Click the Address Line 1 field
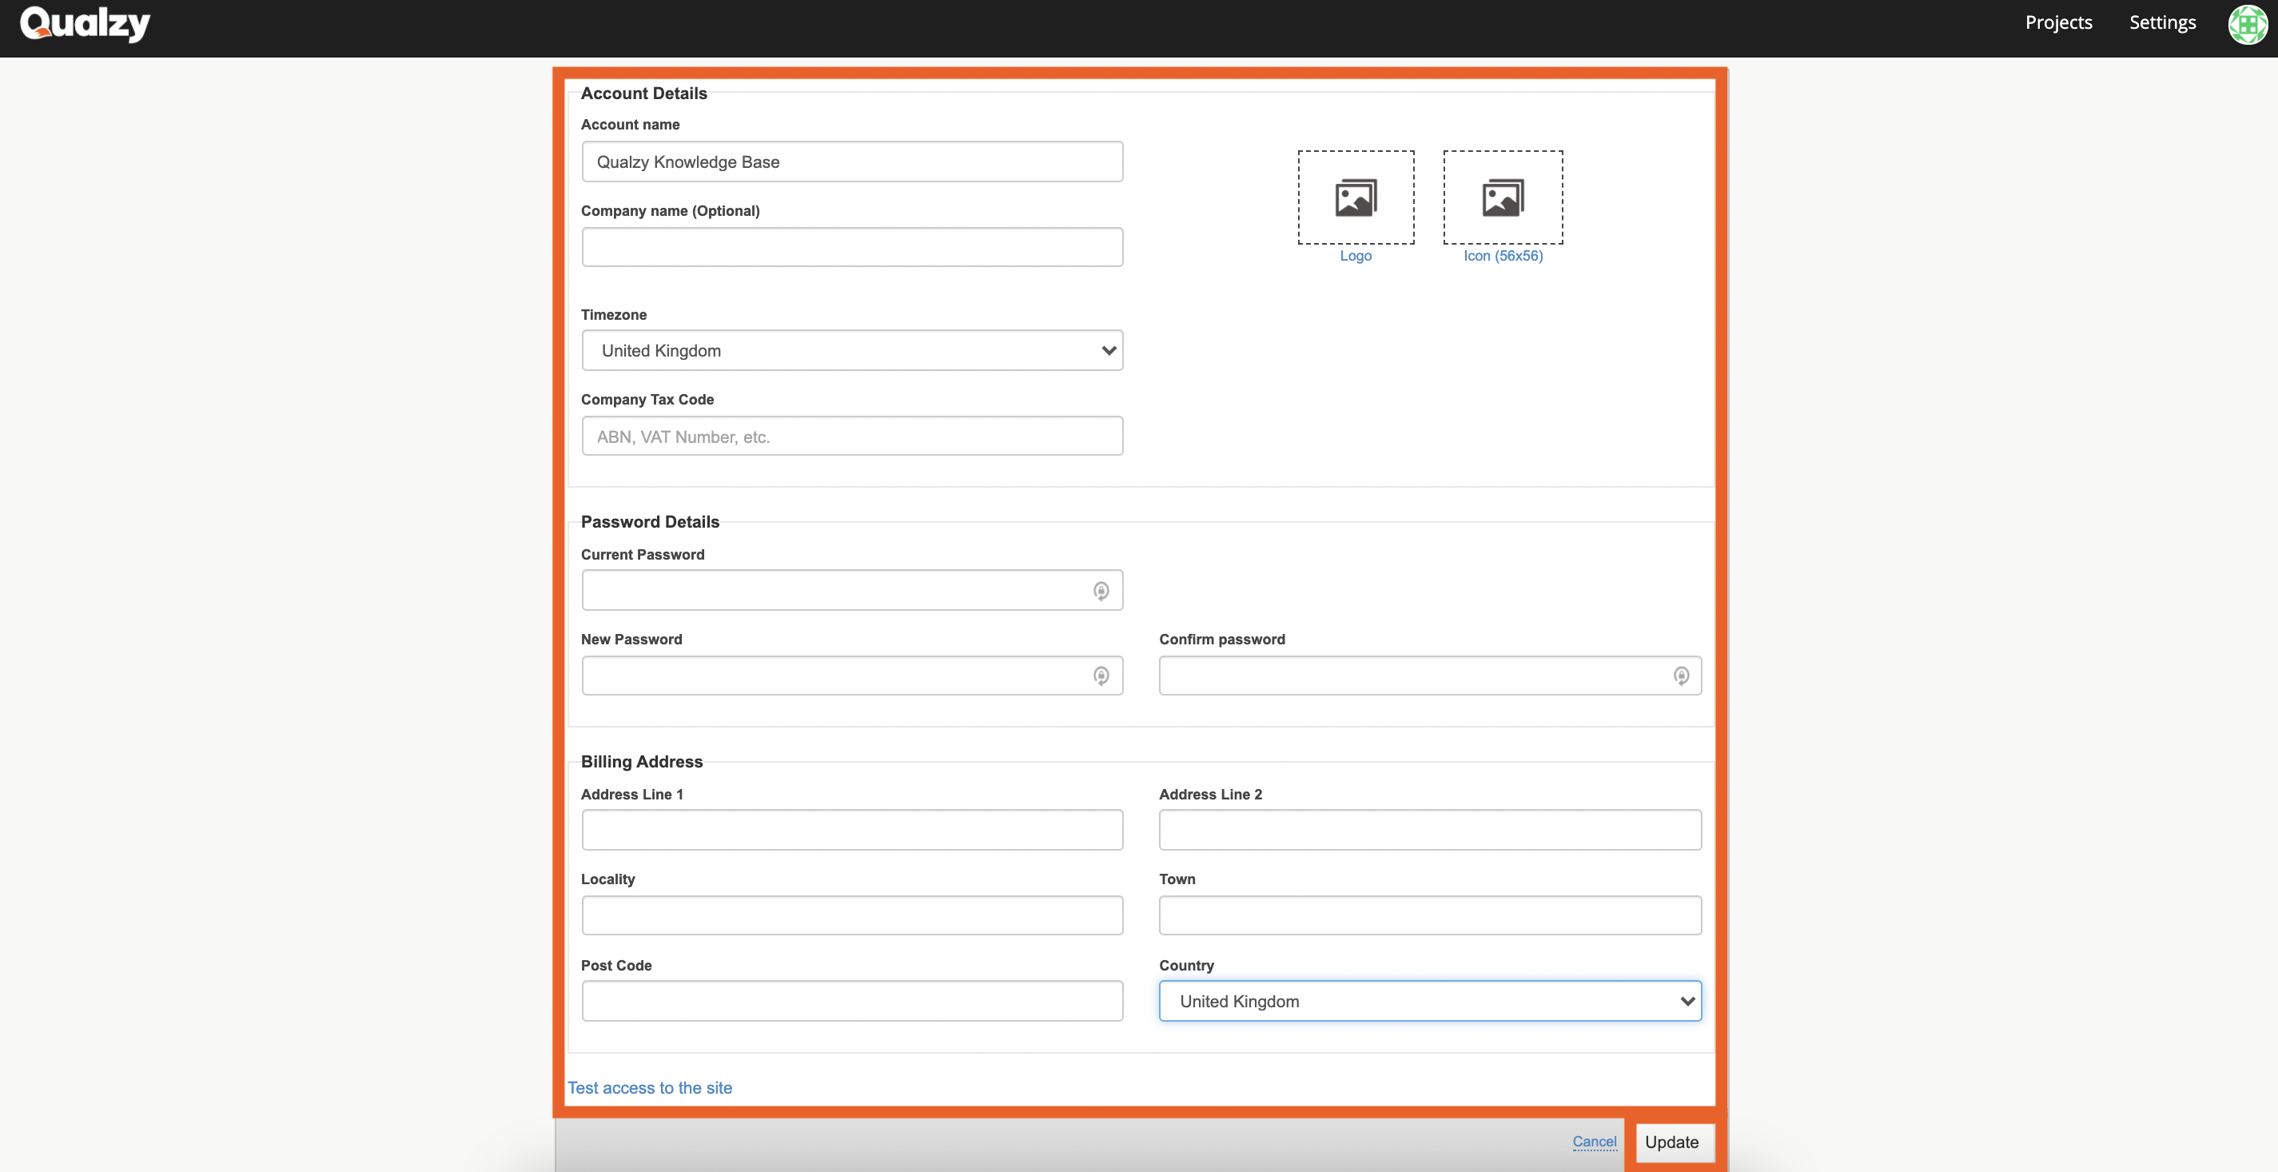2278x1172 pixels. (851, 829)
